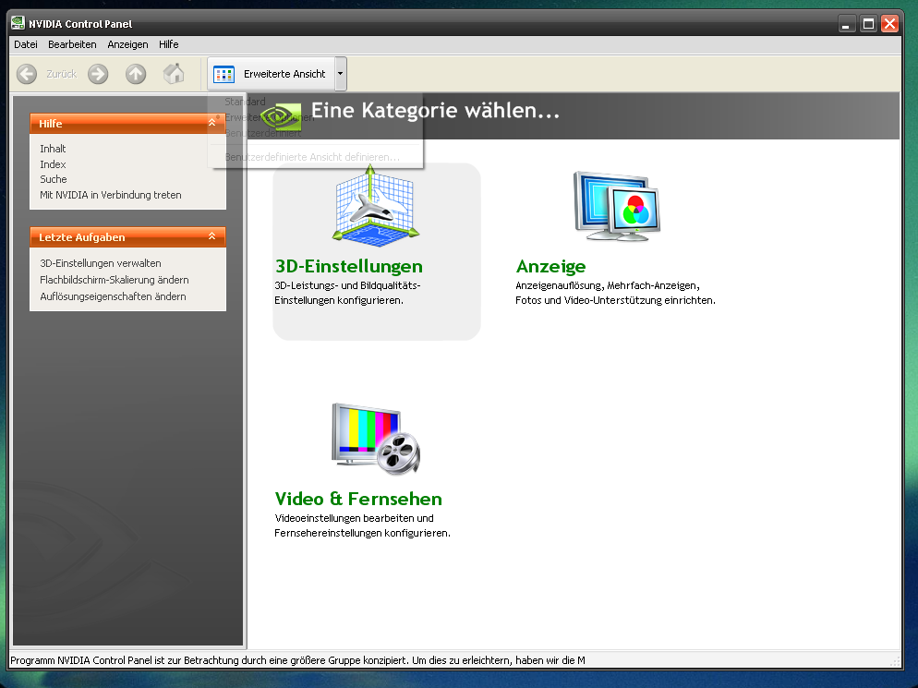Collapse the Hilfe panel chevron
918x688 pixels.
pyautogui.click(x=211, y=123)
